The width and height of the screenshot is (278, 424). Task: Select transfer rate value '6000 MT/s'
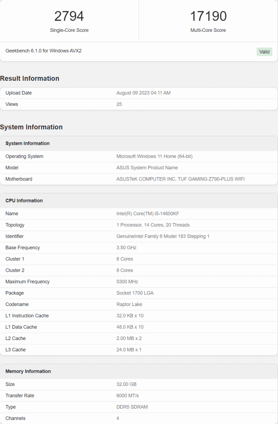[x=127, y=396]
